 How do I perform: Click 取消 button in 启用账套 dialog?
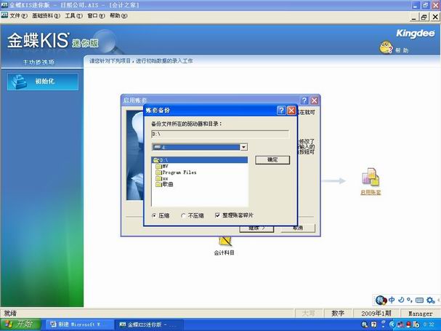[298, 228]
